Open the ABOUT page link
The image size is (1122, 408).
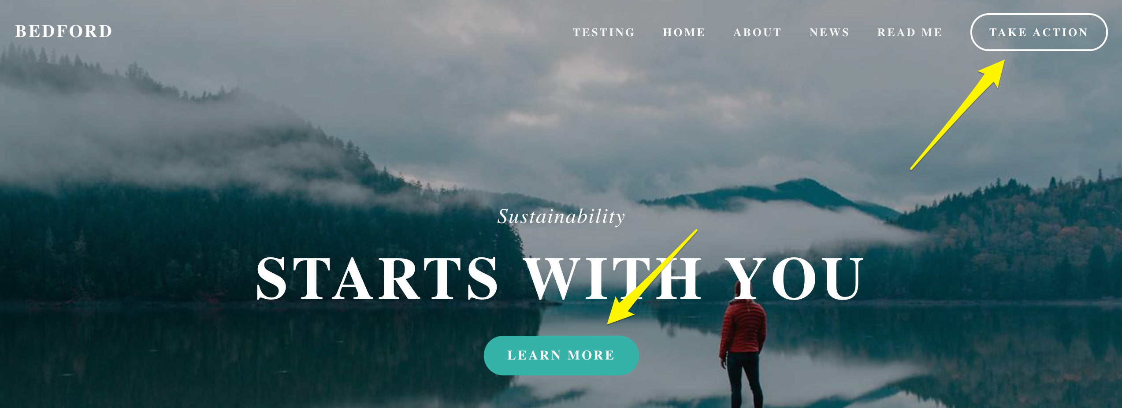pos(757,32)
